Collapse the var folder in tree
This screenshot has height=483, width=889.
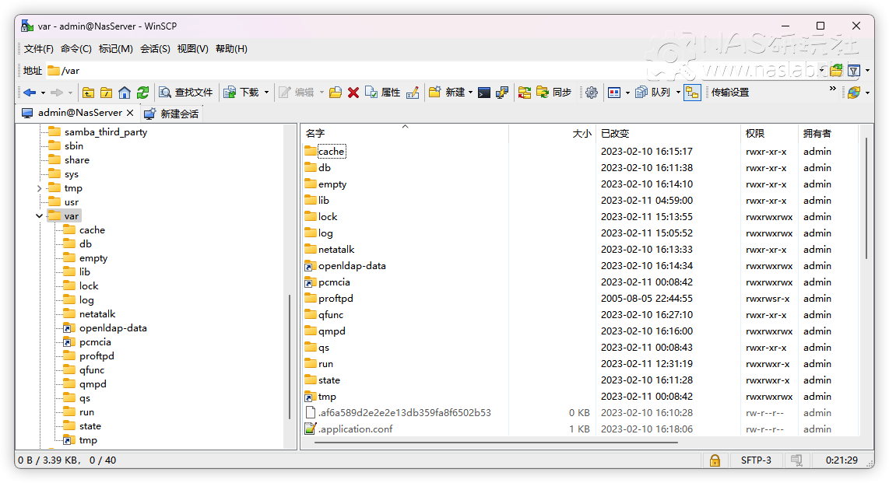click(x=39, y=215)
